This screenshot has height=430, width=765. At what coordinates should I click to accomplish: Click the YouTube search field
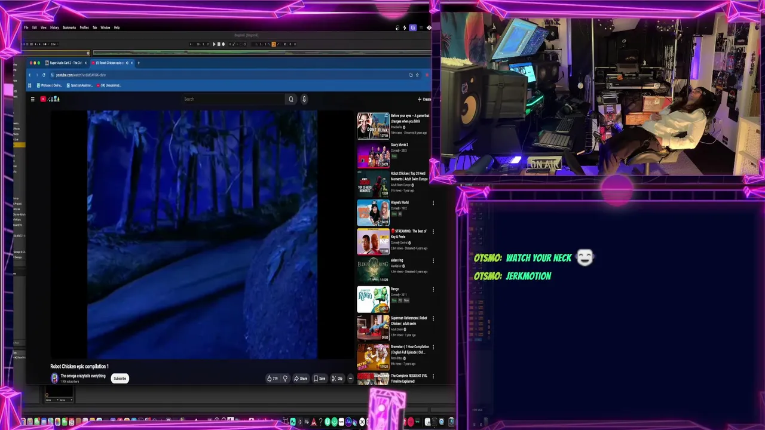click(x=233, y=99)
